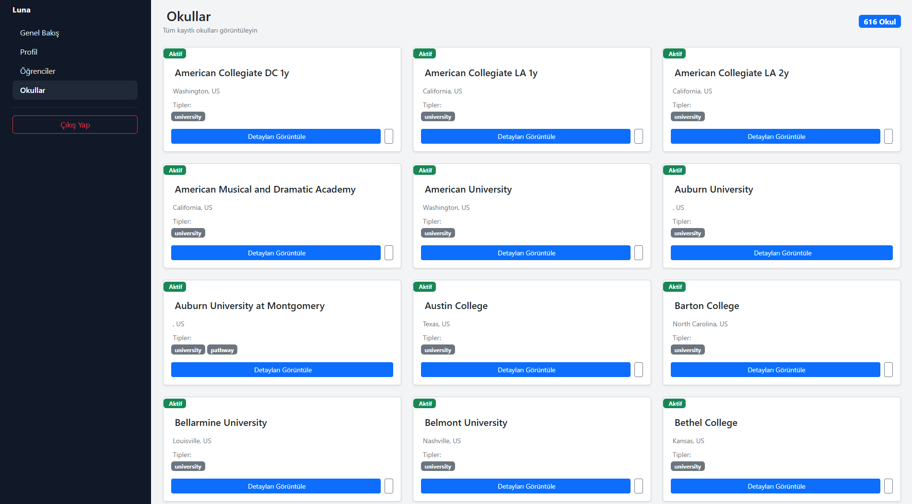Click the small square button on American Collegiate LA 2y card
Image resolution: width=912 pixels, height=504 pixels.
[x=889, y=137]
